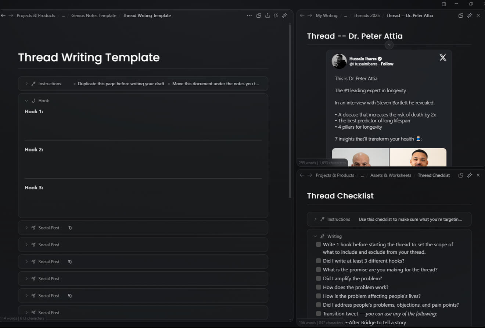This screenshot has height=328, width=485.
Task: Collapse the Hook section
Action: point(26,101)
